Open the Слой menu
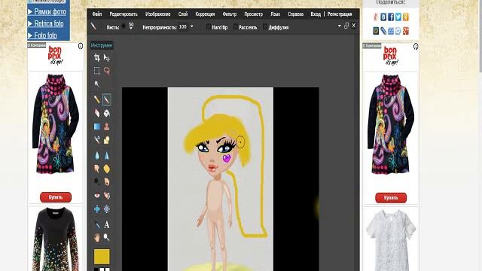Image resolution: width=482 pixels, height=271 pixels. pos(183,14)
